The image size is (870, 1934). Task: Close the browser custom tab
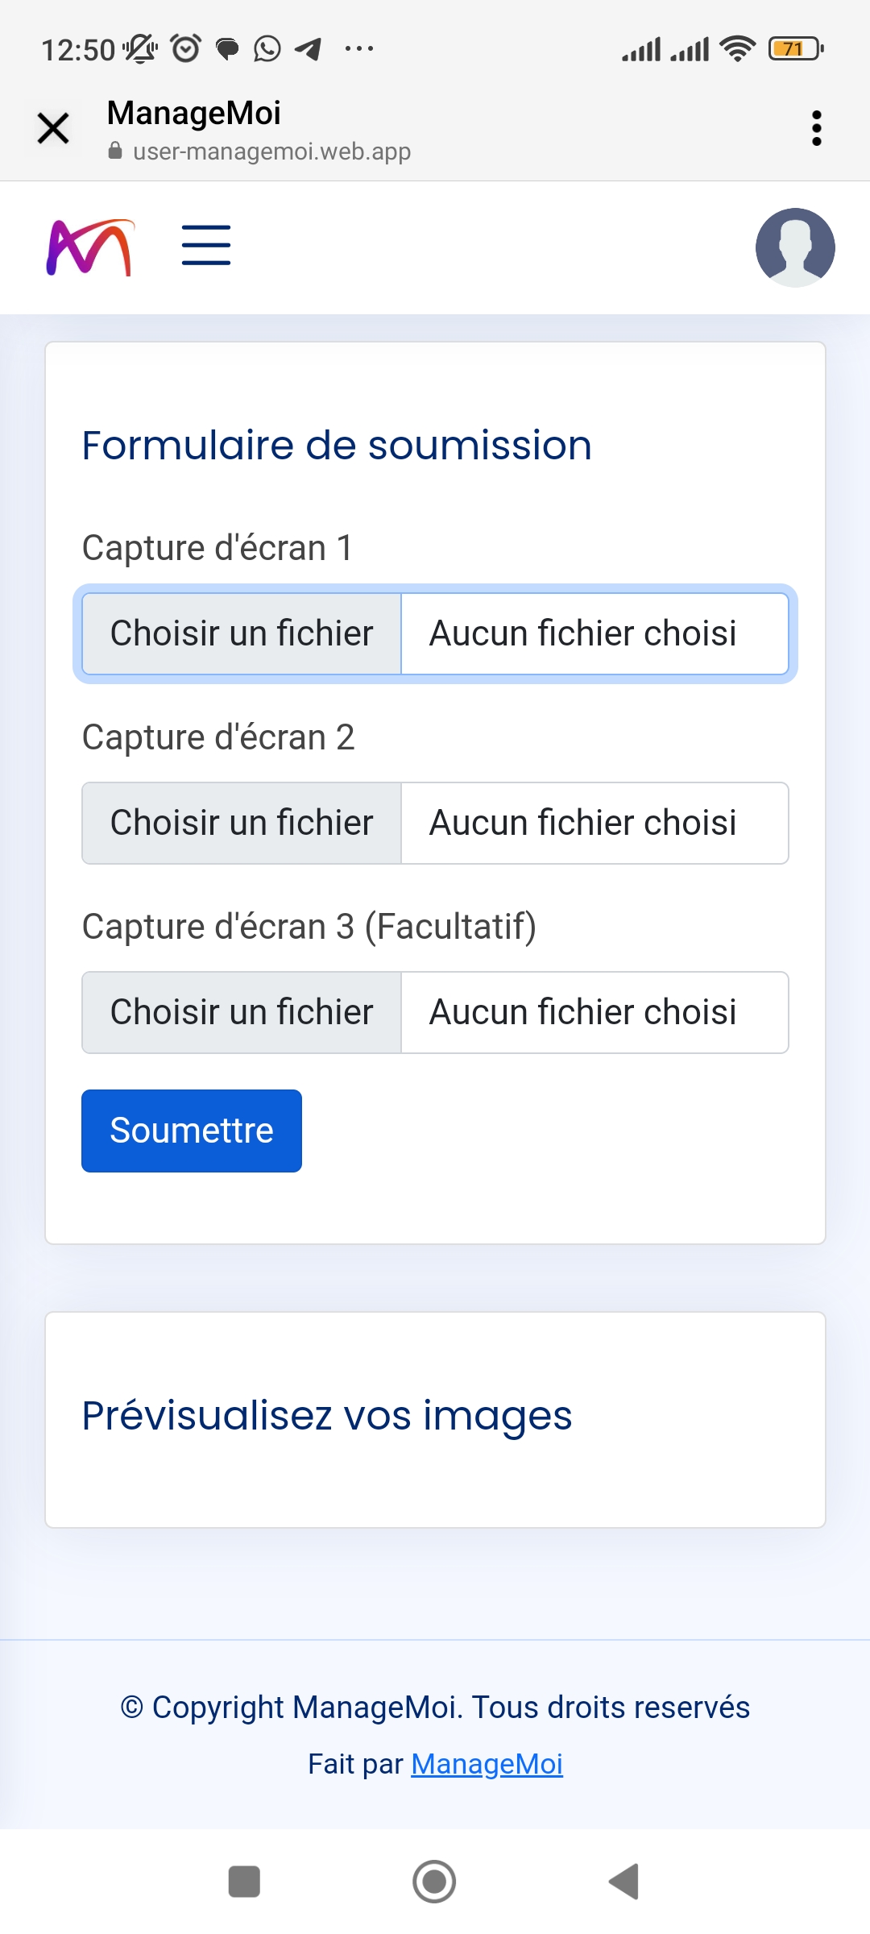[x=53, y=128]
